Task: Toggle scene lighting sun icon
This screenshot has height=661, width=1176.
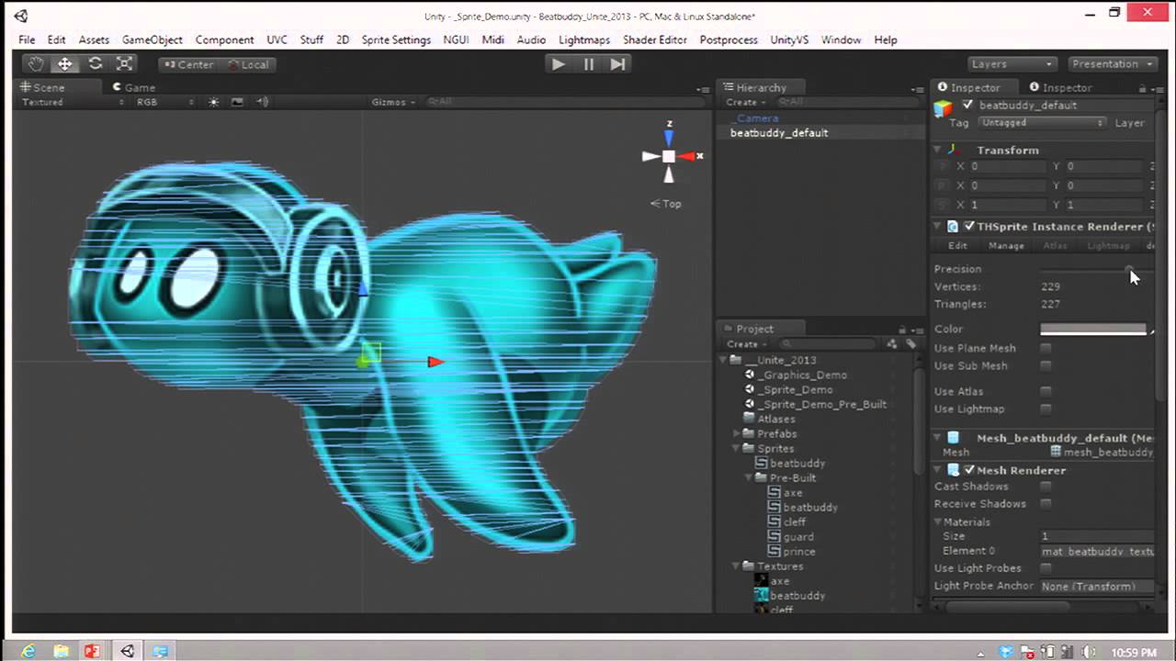Action: click(214, 102)
